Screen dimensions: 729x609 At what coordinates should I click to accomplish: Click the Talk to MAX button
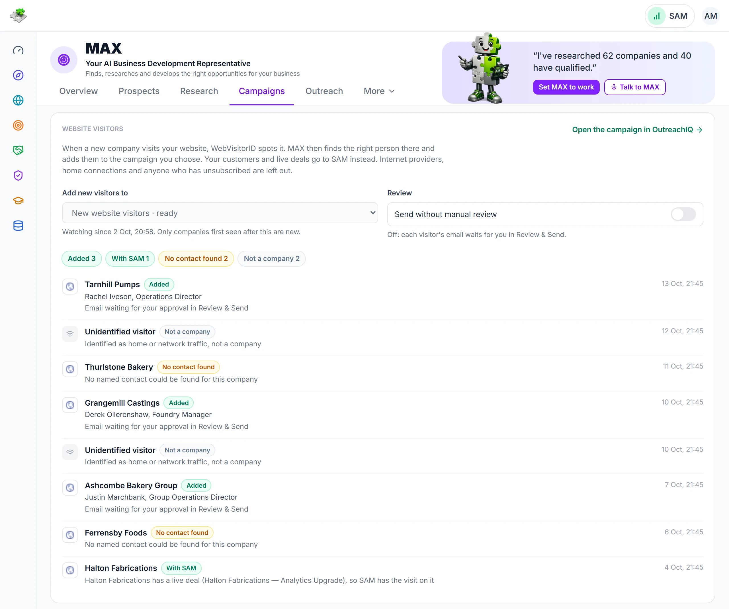(634, 87)
